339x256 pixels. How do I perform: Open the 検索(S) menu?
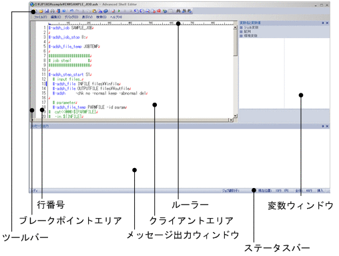(x=101, y=17)
